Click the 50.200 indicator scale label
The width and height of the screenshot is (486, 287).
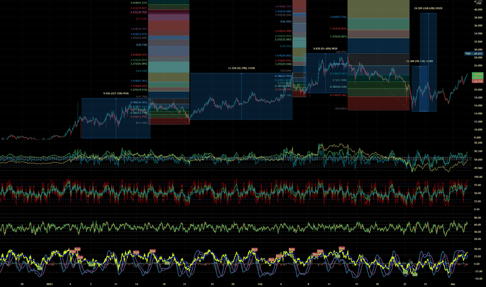click(x=478, y=143)
